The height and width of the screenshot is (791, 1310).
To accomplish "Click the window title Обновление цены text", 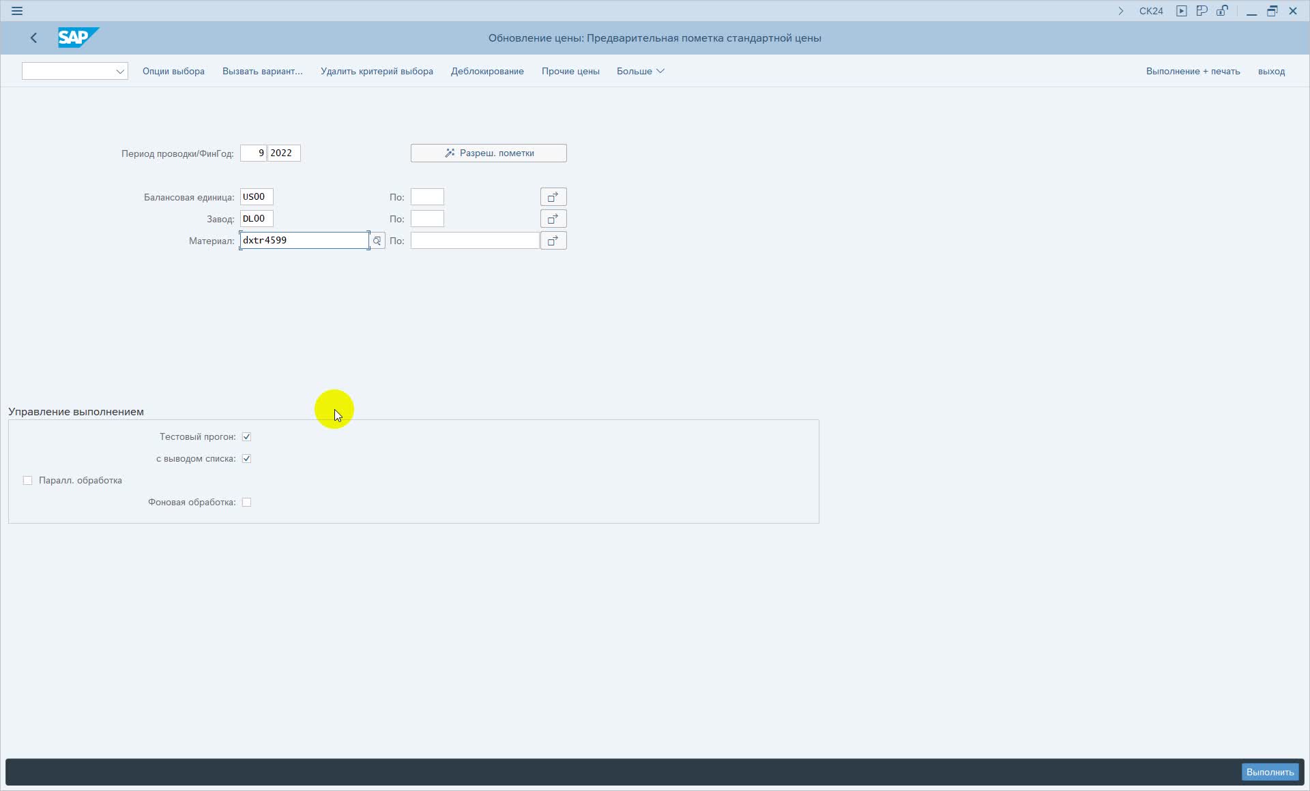I will 655,38.
